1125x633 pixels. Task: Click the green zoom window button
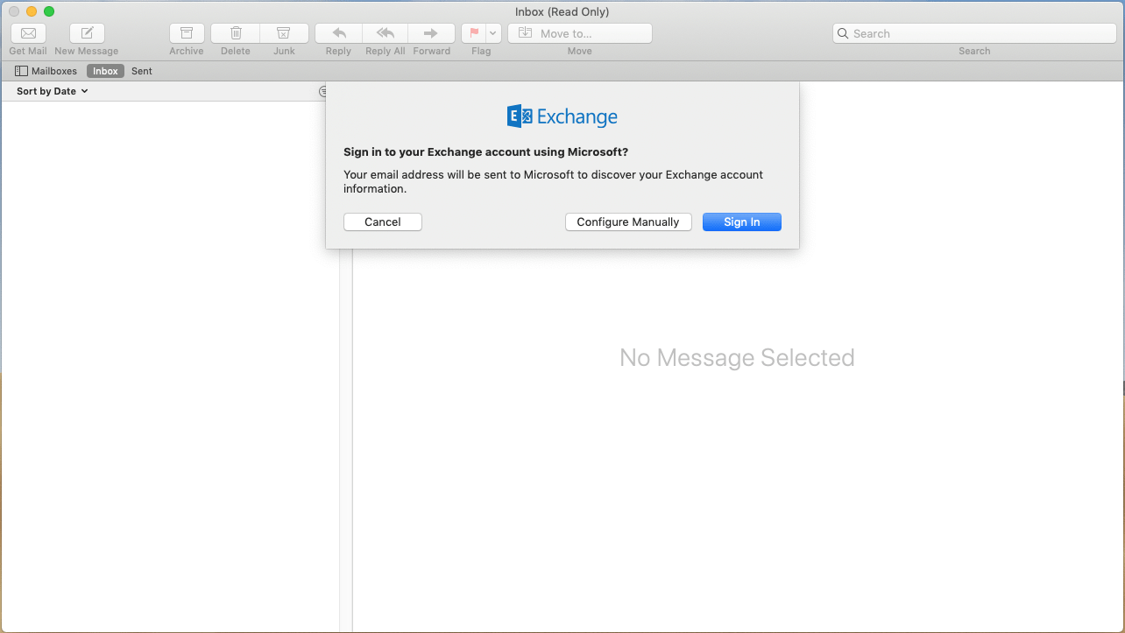(x=49, y=11)
